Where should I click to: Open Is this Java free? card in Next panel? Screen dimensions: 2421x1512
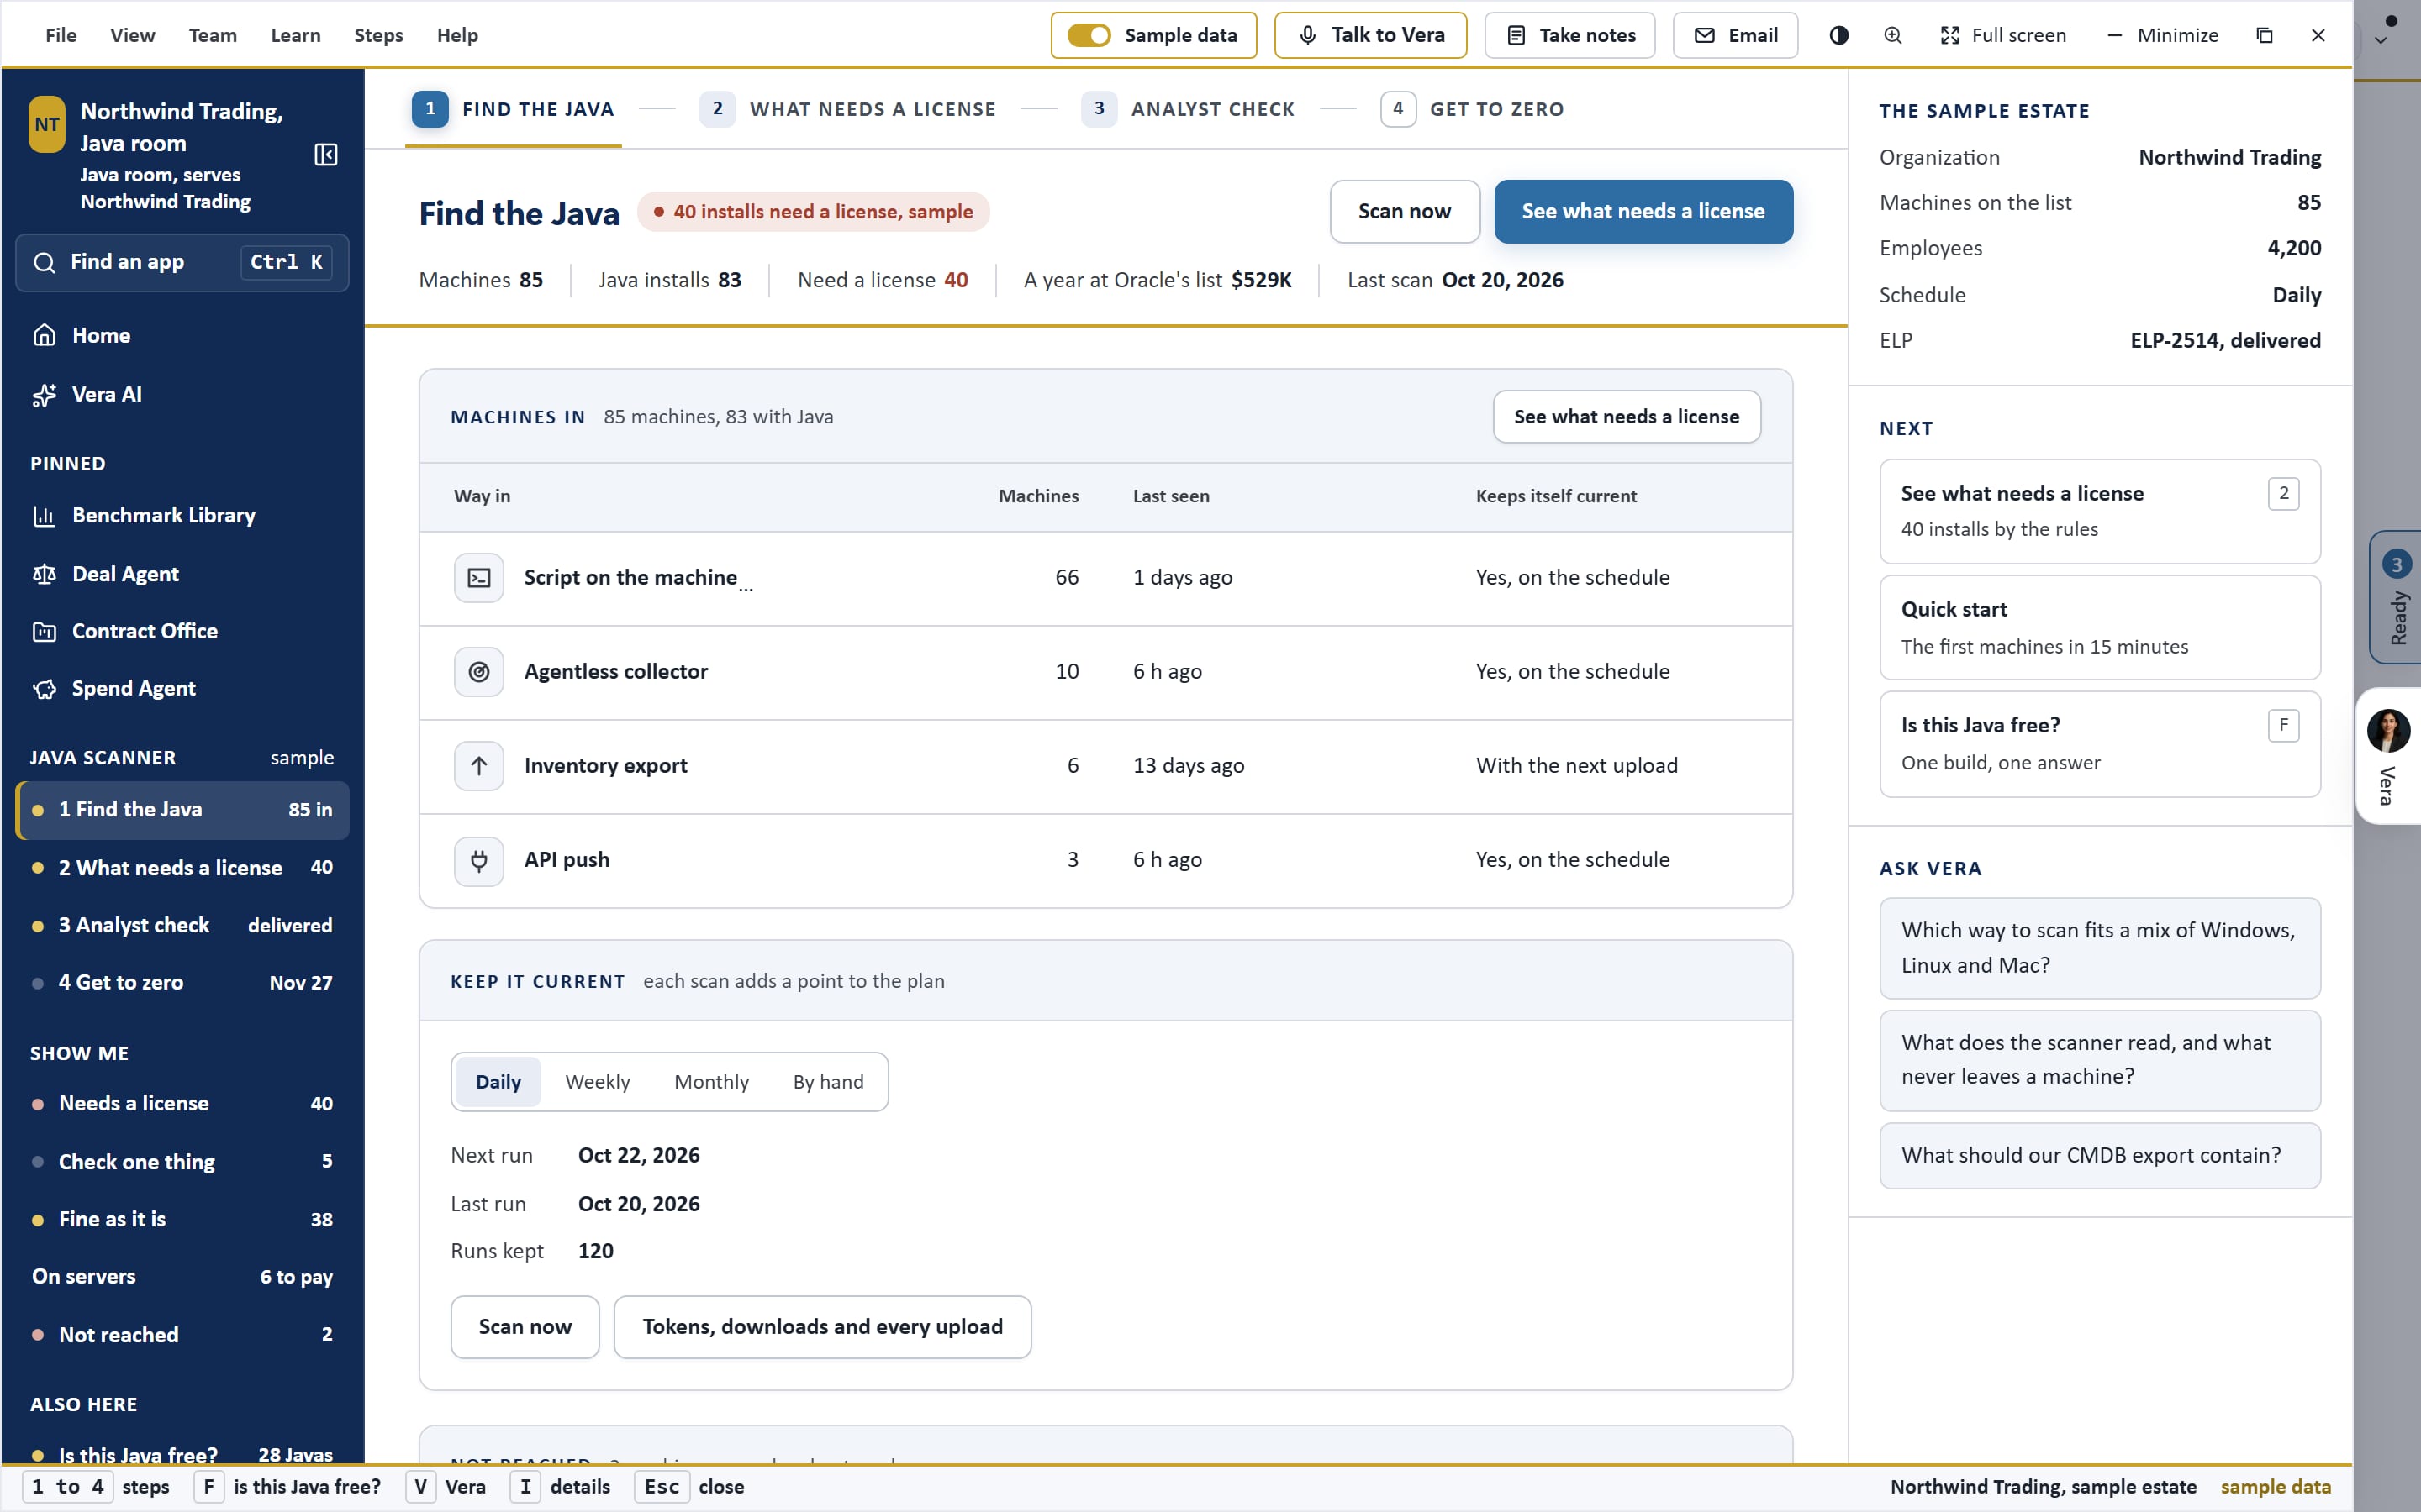point(2100,744)
